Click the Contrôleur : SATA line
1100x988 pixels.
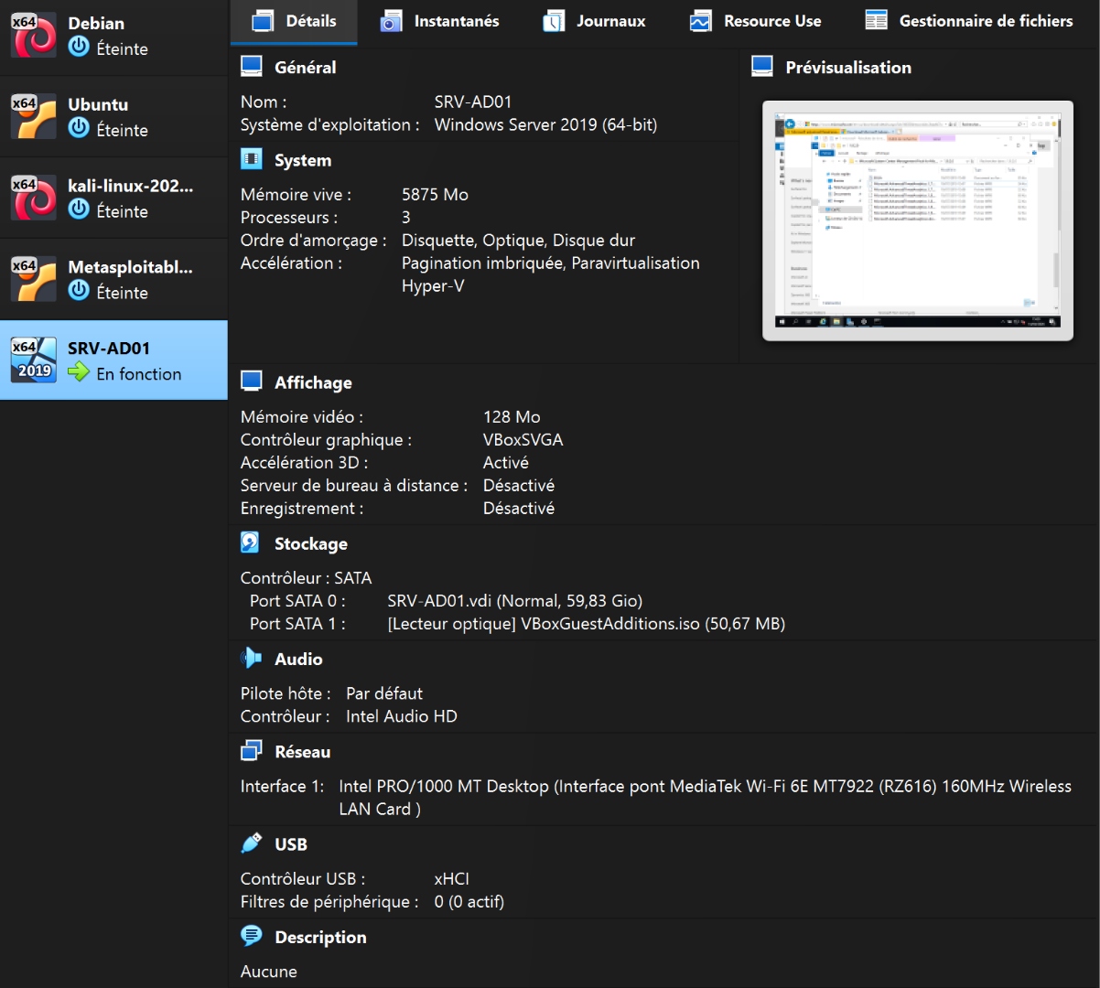306,578
